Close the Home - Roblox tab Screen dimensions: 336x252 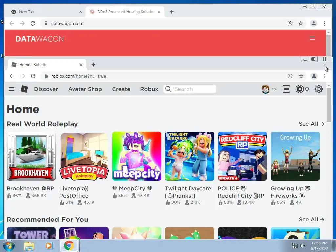click(x=81, y=65)
